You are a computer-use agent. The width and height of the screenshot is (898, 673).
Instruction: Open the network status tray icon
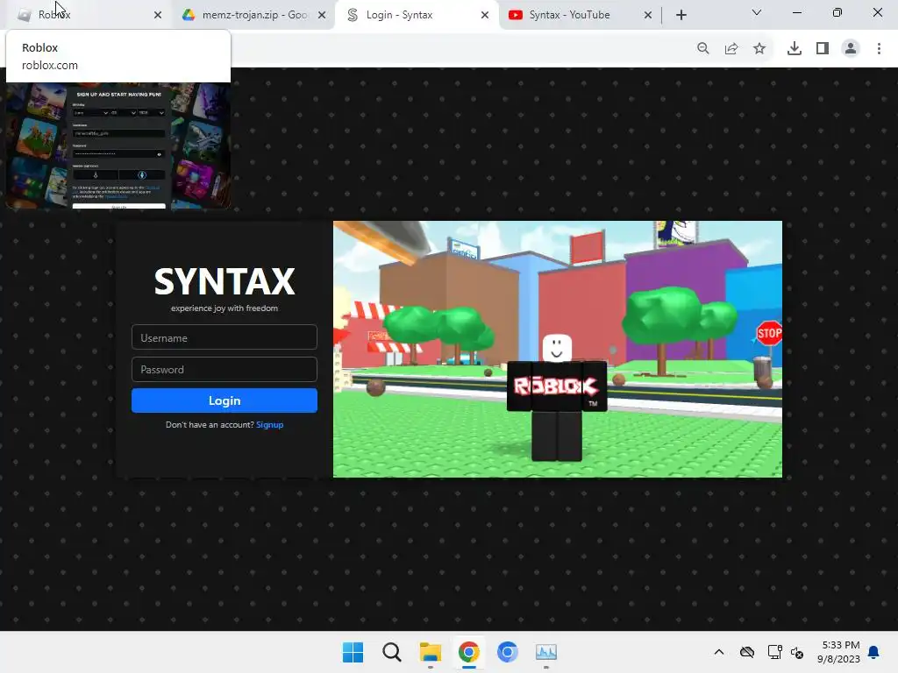point(775,652)
